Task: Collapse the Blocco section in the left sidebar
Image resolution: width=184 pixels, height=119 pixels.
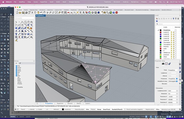Action: (x=1, y=43)
